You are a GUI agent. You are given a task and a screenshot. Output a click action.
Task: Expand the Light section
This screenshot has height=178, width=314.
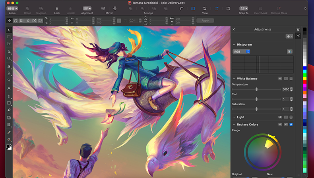pos(234,117)
